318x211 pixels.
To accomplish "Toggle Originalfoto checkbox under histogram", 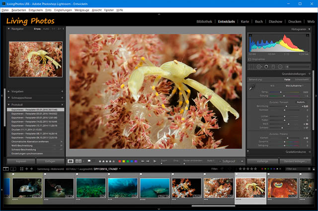I will tap(249, 60).
